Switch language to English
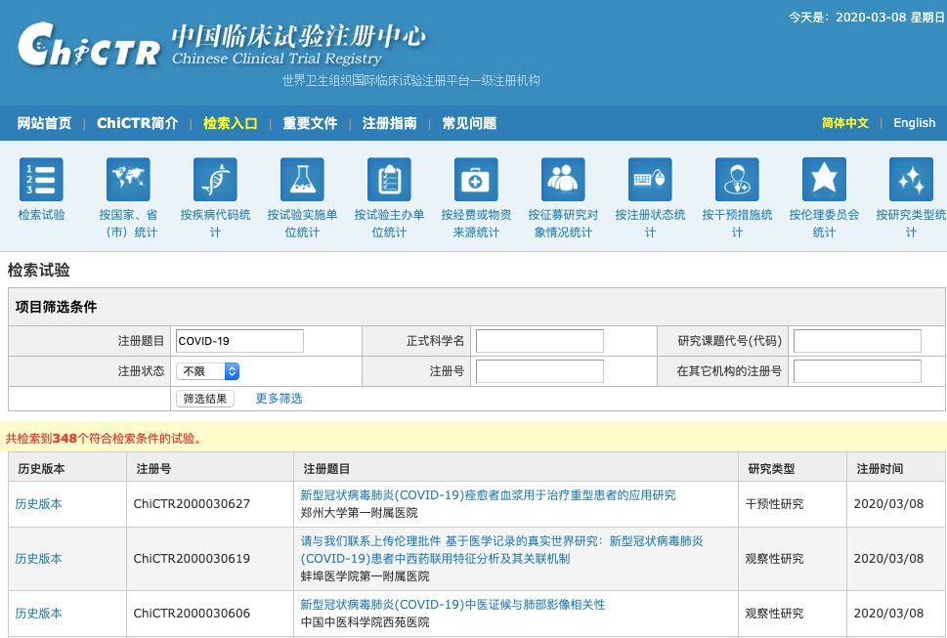 914,123
